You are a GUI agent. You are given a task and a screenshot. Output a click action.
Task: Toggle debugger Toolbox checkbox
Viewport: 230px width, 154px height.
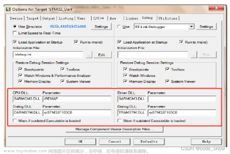(x=167, y=69)
